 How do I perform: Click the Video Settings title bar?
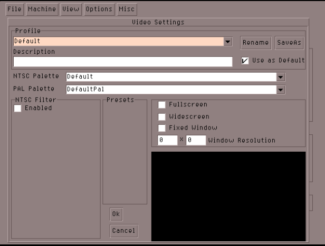click(x=158, y=22)
